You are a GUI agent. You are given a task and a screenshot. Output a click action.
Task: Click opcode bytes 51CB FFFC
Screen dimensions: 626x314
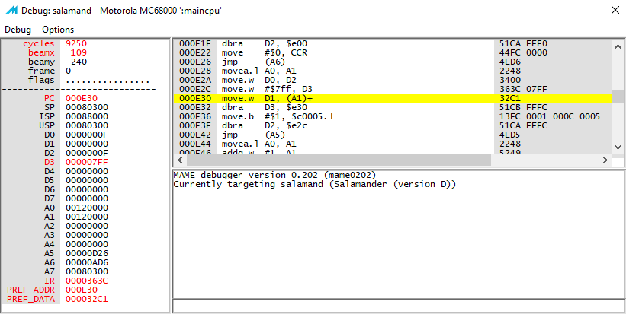pos(523,107)
